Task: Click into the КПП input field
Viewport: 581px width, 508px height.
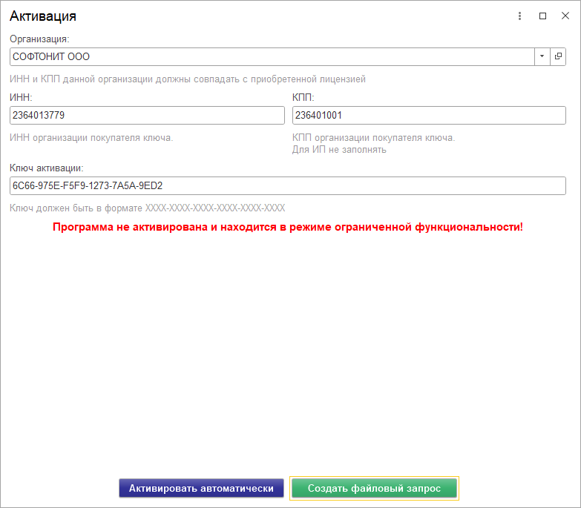Action: point(429,115)
